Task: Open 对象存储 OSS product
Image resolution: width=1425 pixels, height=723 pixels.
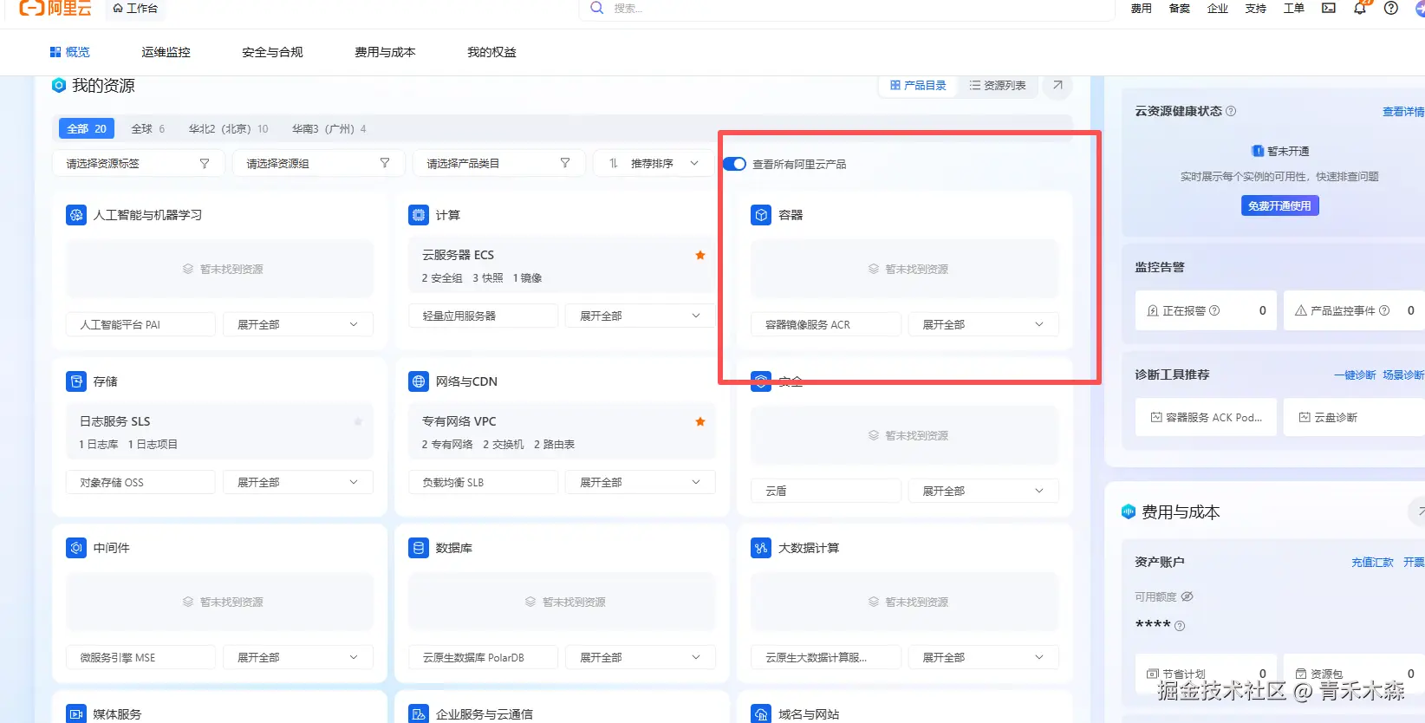Action: tap(140, 482)
